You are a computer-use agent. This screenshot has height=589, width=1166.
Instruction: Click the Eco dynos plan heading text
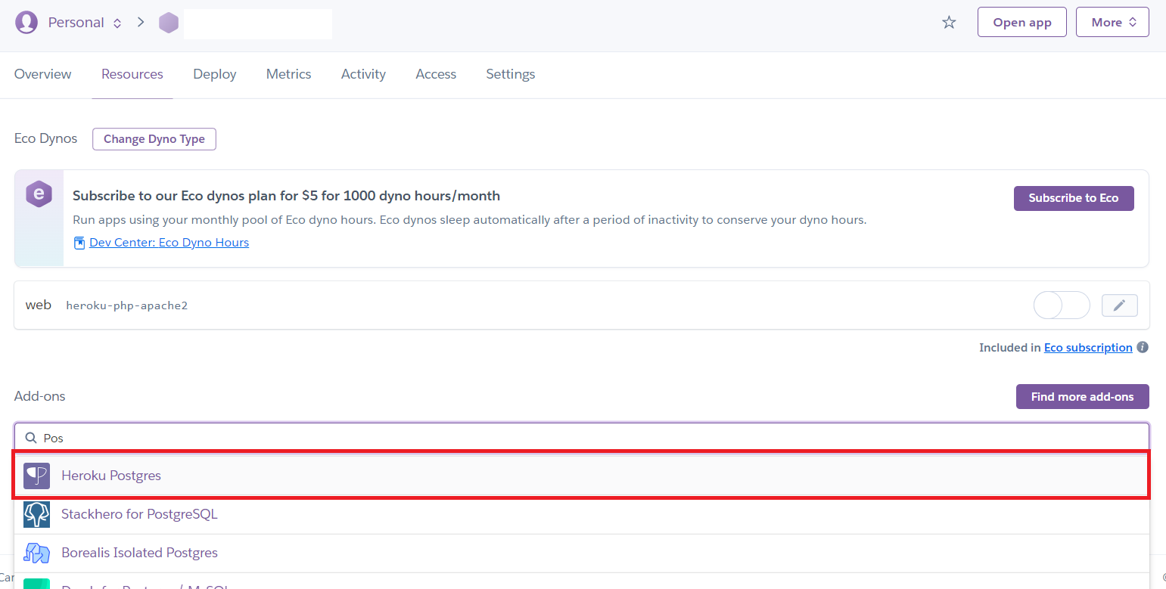[x=286, y=196]
